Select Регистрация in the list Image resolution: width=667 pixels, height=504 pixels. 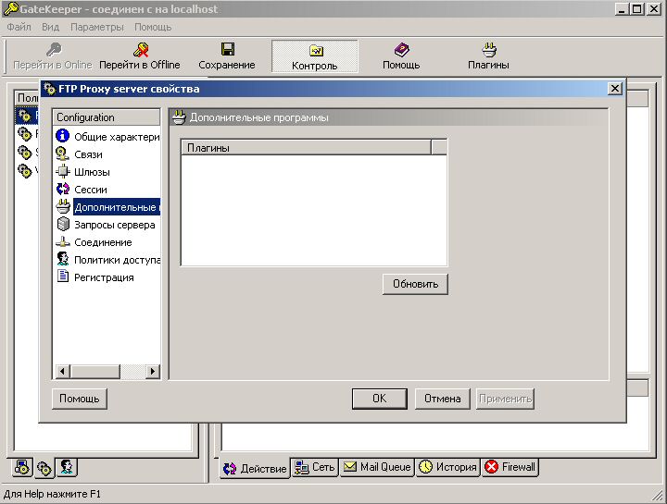click(x=104, y=277)
